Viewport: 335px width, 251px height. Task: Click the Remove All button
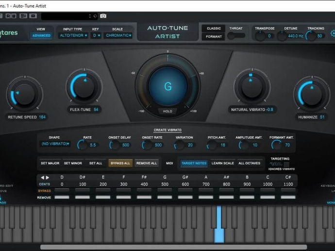(x=147, y=163)
